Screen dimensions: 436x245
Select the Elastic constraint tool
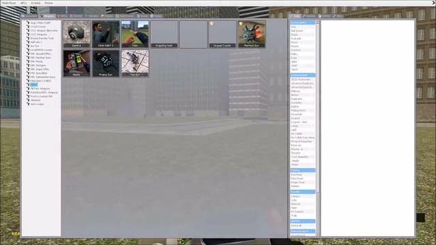[x=302, y=35]
